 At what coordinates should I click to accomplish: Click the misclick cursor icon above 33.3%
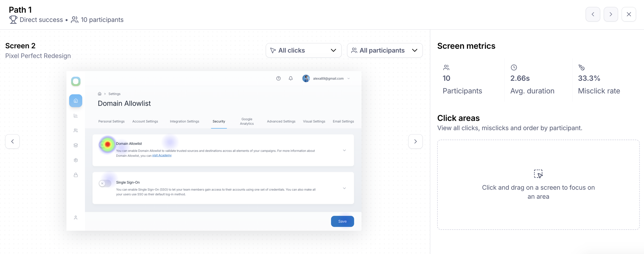[581, 68]
